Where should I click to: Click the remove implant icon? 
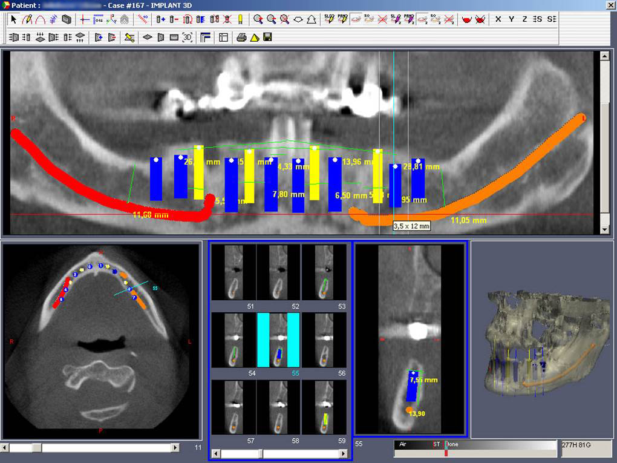[x=174, y=19]
